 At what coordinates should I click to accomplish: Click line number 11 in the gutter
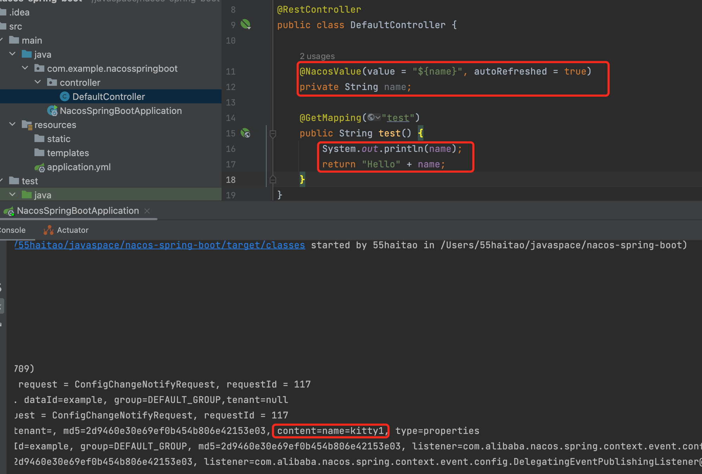pos(231,71)
